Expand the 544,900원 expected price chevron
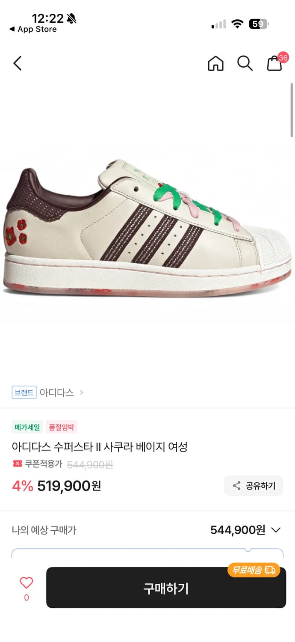The image size is (295, 642). (276, 530)
